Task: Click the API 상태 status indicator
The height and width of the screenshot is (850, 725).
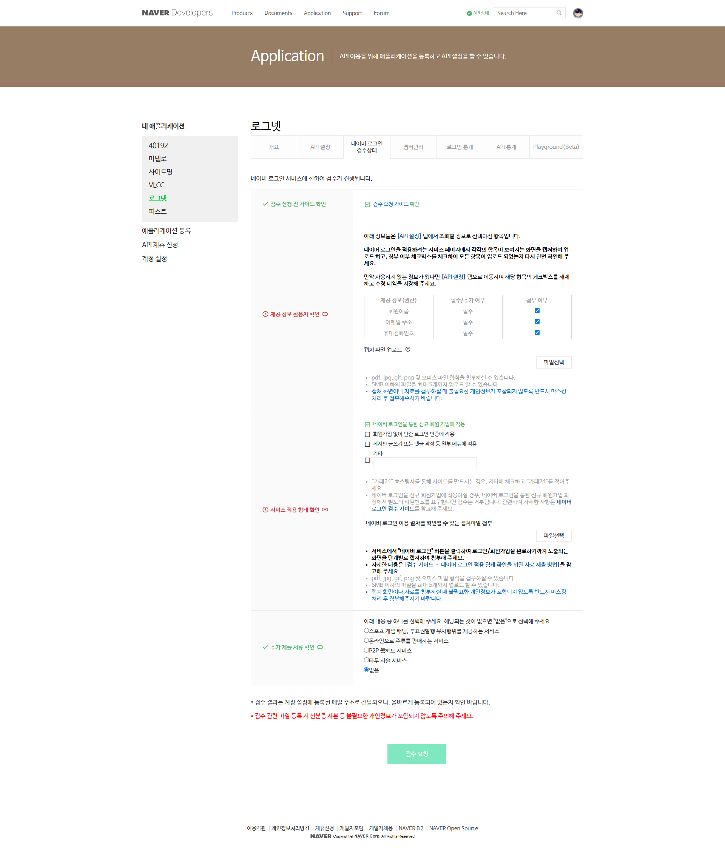Action: pos(478,13)
